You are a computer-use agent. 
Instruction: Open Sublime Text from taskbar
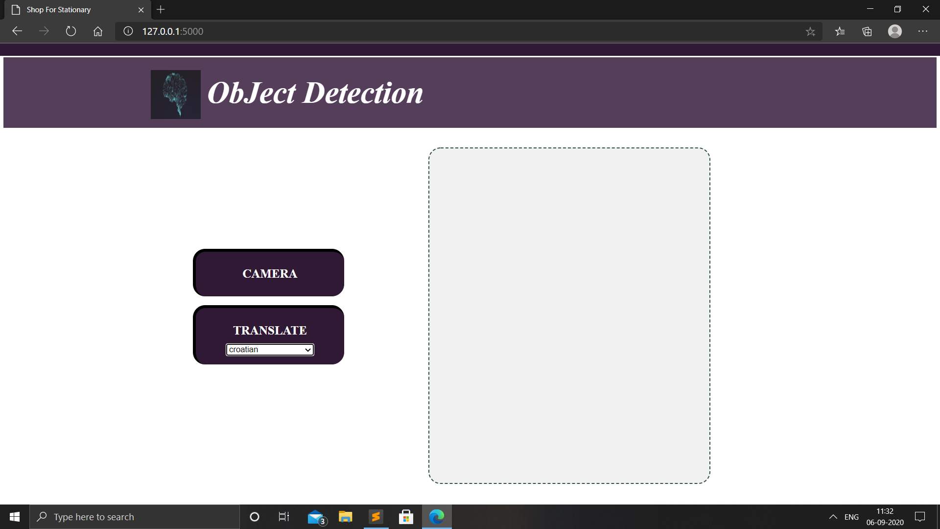(x=376, y=517)
